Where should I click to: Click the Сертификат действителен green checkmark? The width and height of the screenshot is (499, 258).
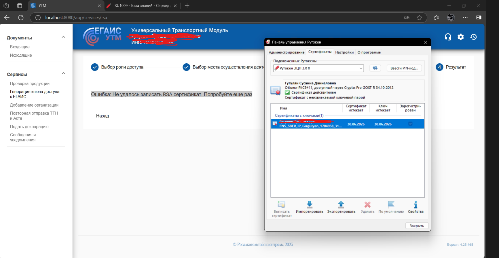tap(287, 92)
